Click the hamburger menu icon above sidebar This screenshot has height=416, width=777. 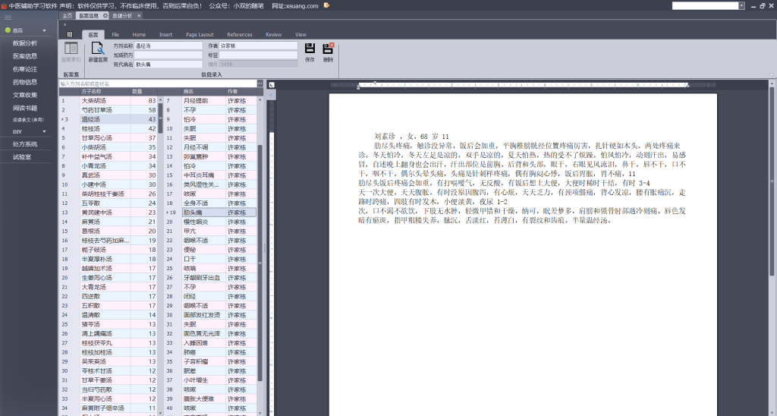pos(8,17)
